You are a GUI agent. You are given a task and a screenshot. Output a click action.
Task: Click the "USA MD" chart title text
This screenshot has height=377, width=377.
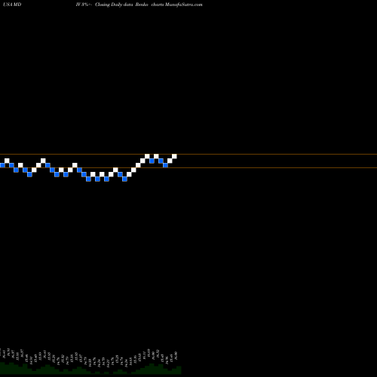[12, 5]
